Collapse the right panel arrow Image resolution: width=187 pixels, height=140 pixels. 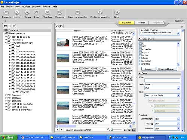pos(182,27)
